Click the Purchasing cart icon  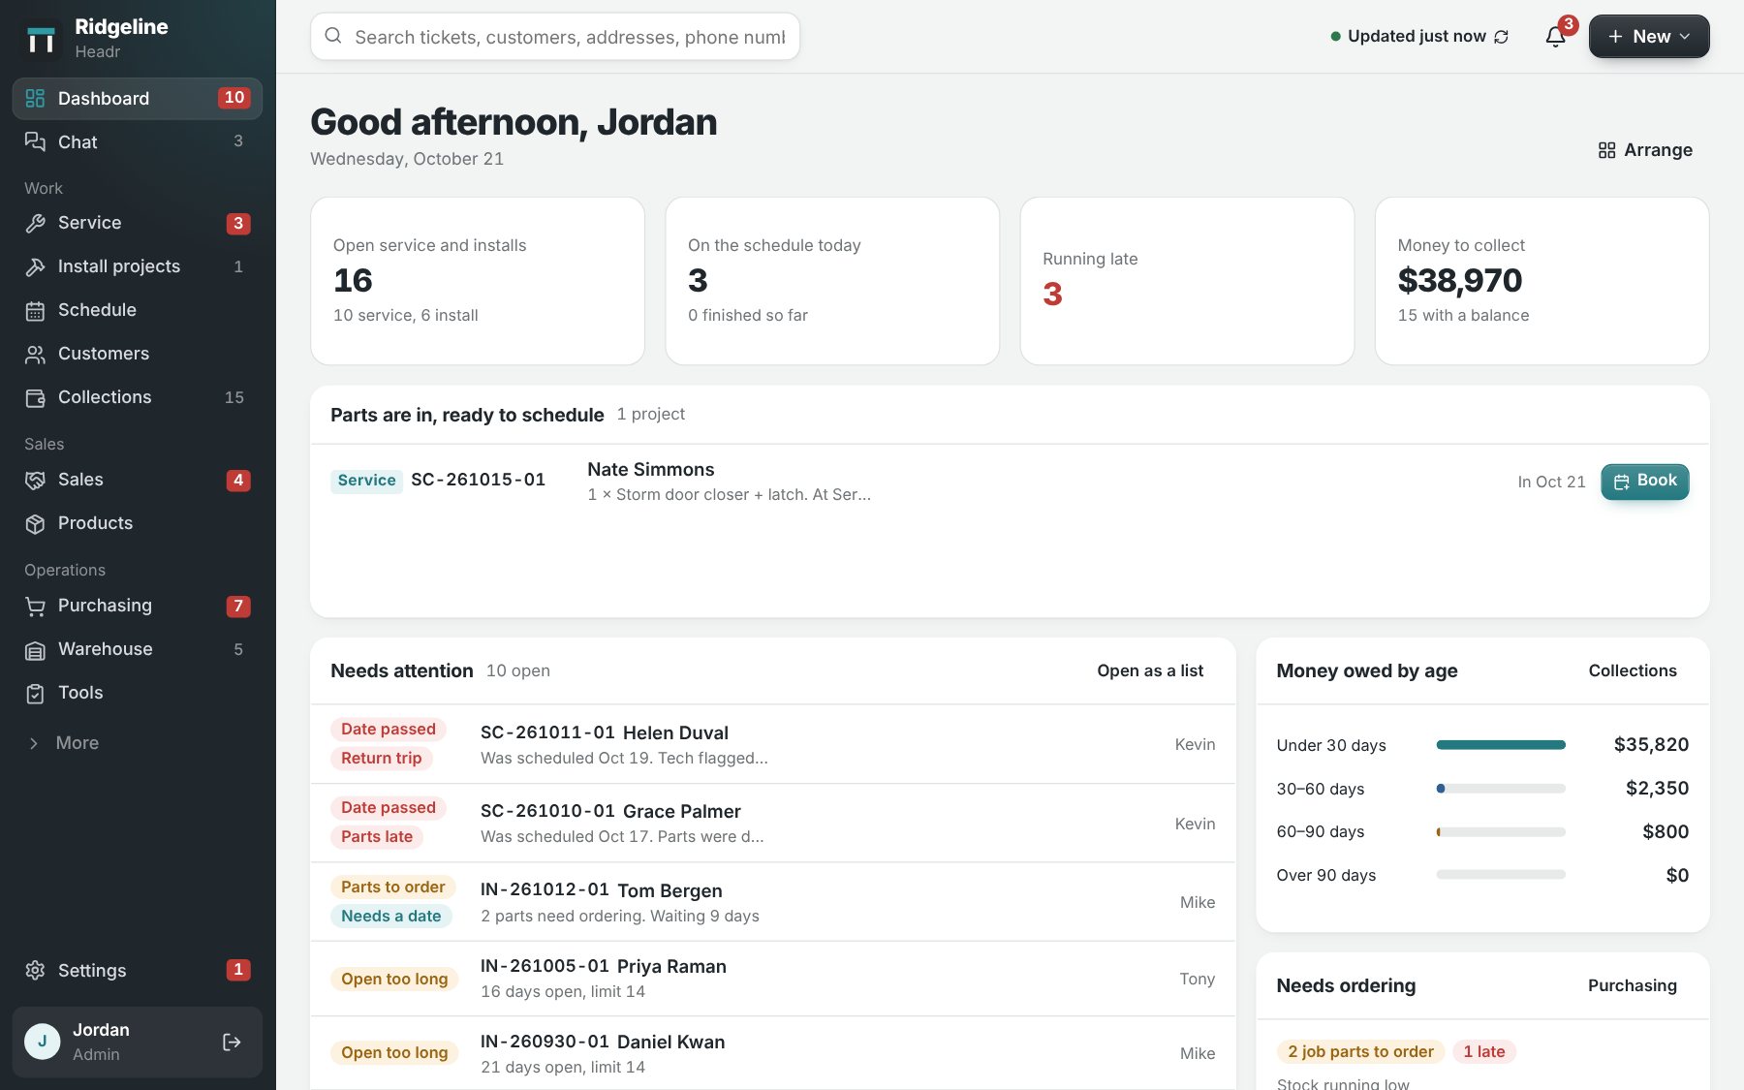pyautogui.click(x=35, y=606)
